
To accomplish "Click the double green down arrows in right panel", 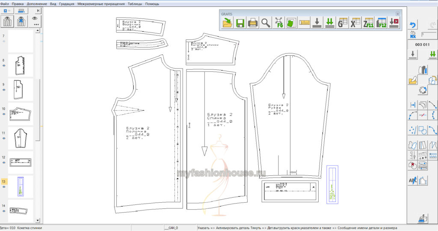I will click(432, 54).
